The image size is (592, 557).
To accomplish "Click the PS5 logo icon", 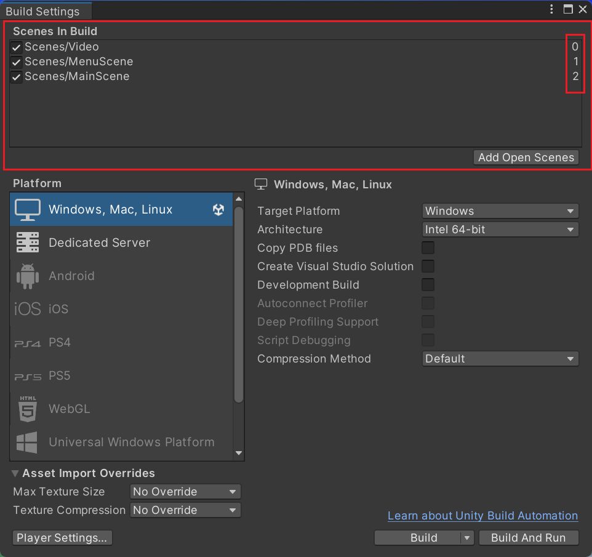I will [28, 377].
